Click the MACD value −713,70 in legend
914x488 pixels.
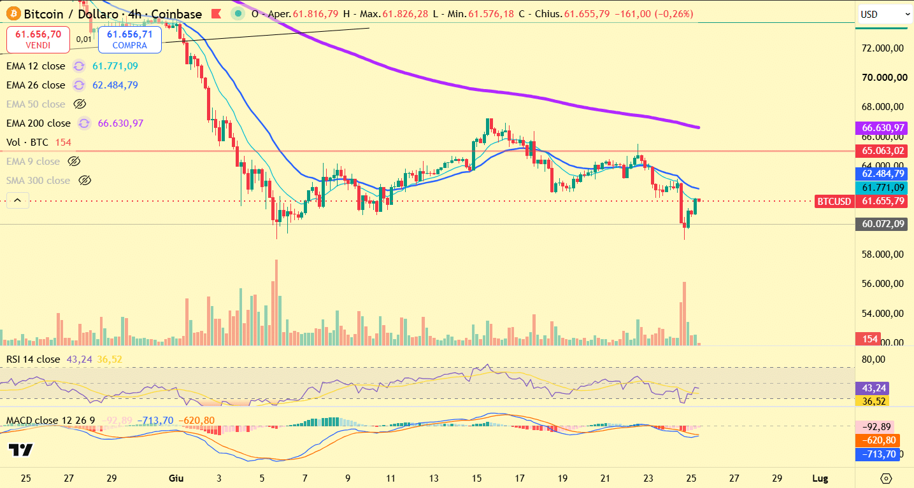pyautogui.click(x=156, y=421)
